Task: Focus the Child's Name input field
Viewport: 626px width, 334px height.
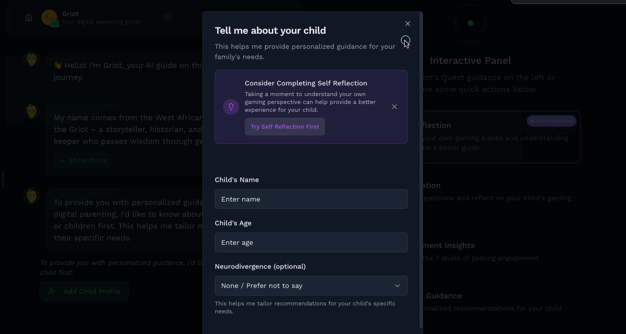Action: pyautogui.click(x=311, y=199)
